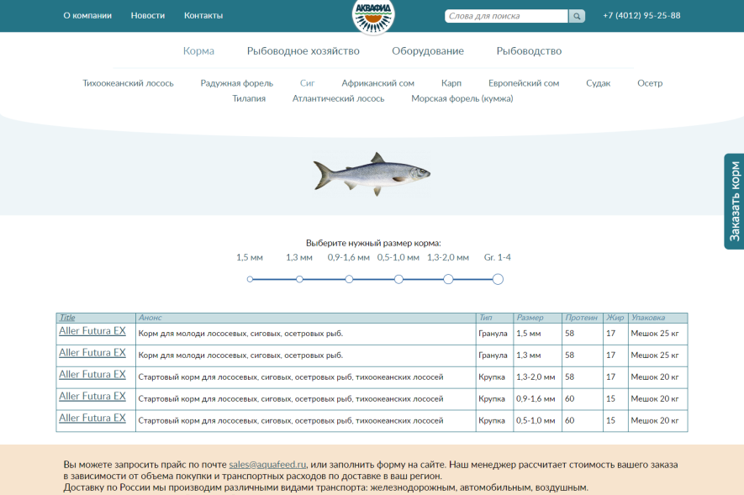Viewport: 744px width, 495px height.
Task: Go to Оборудование section
Action: [428, 50]
